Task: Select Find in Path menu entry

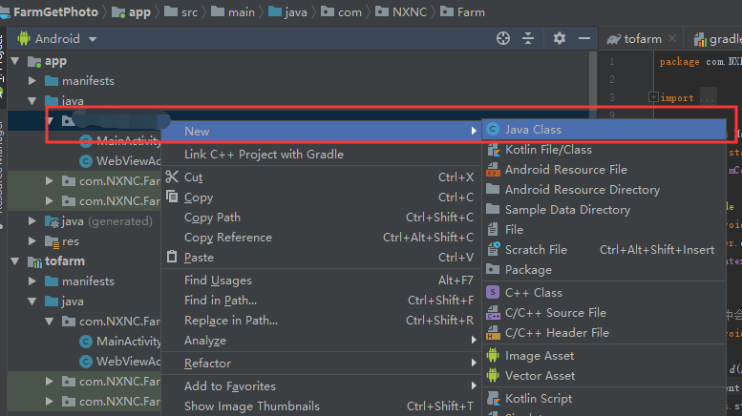Action: click(219, 301)
